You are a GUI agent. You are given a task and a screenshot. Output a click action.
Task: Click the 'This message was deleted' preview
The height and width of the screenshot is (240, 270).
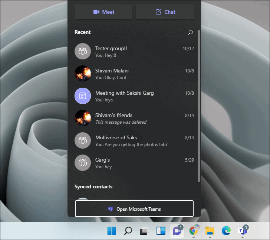(x=121, y=122)
